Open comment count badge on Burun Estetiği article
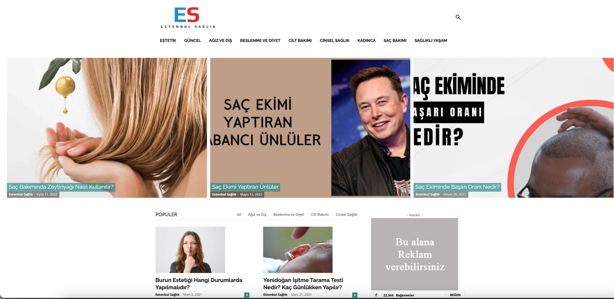Image resolution: width=614 pixels, height=299 pixels. tap(247, 295)
